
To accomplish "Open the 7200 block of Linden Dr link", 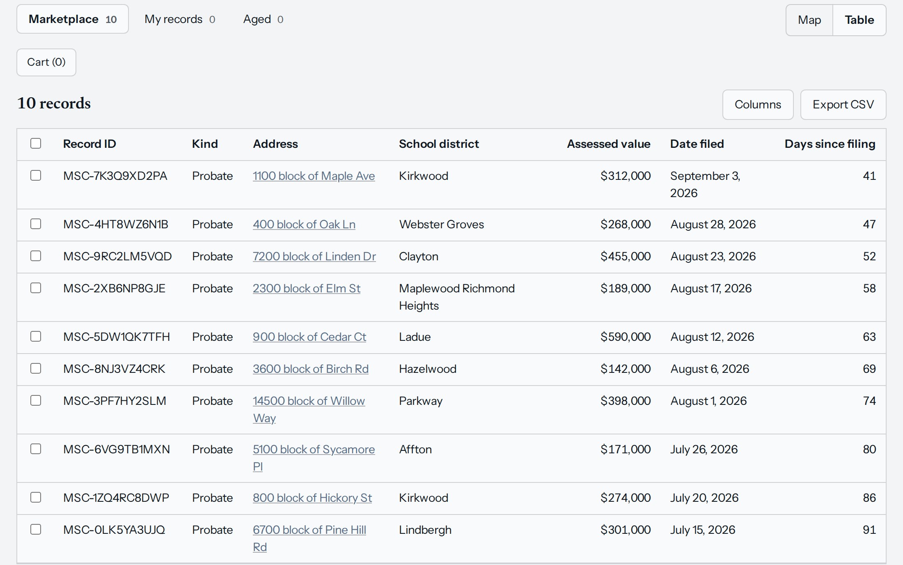I will (x=314, y=257).
